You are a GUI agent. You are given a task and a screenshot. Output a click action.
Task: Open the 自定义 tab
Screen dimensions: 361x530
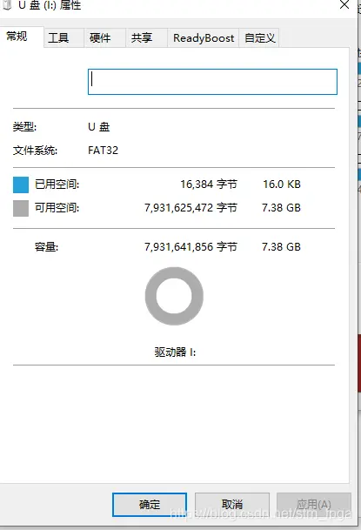coord(259,38)
